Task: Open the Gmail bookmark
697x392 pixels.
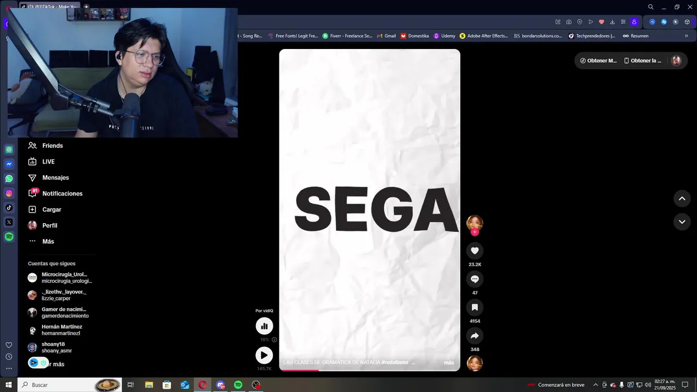Action: 386,36
